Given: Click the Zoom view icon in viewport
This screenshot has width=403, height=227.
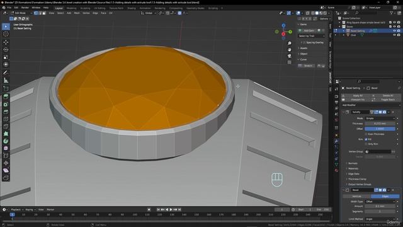Looking at the screenshot, I should click(290, 43).
